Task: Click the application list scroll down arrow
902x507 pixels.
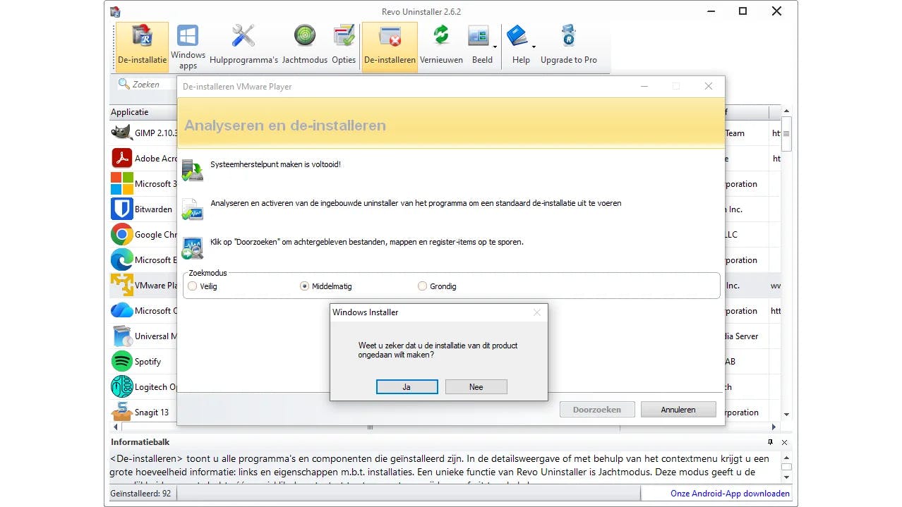Action: point(786,415)
